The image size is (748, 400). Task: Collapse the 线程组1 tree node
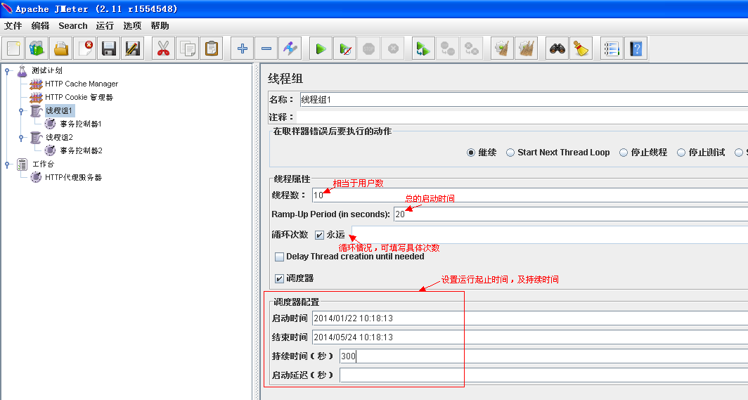click(x=21, y=110)
